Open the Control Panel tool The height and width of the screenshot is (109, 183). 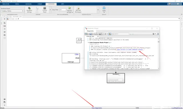coord(45,10)
